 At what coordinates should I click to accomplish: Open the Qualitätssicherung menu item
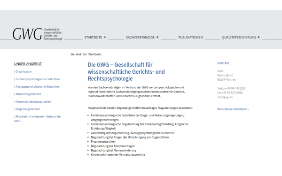239,38
